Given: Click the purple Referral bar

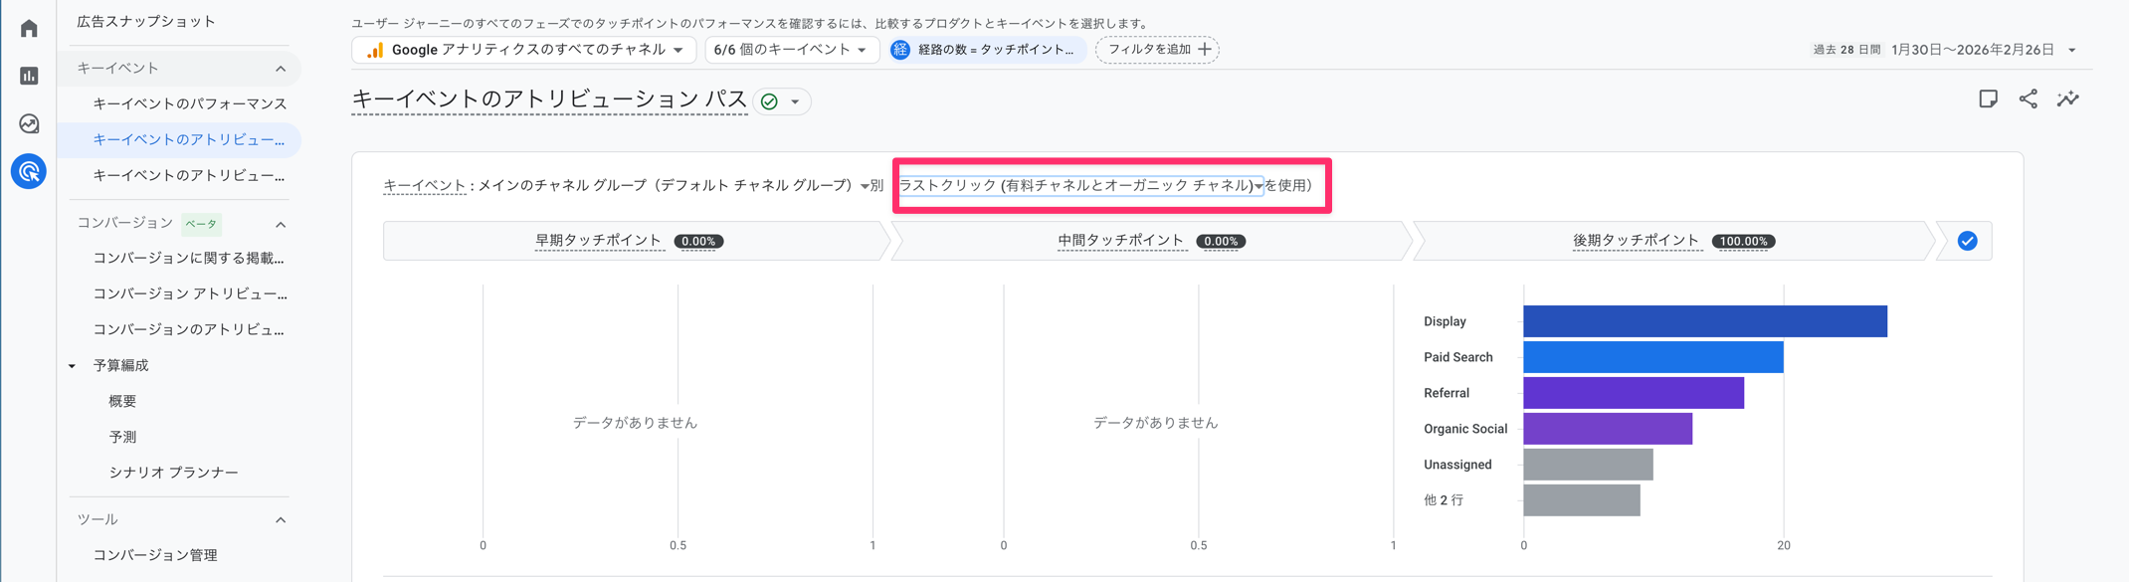Looking at the screenshot, I should [x=1634, y=393].
